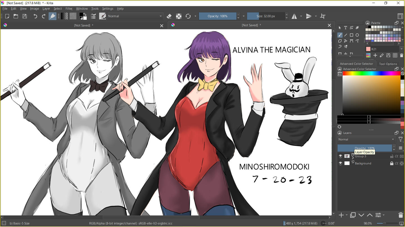Add a new color to the palette
This screenshot has width=405, height=227.
pos(375,55)
